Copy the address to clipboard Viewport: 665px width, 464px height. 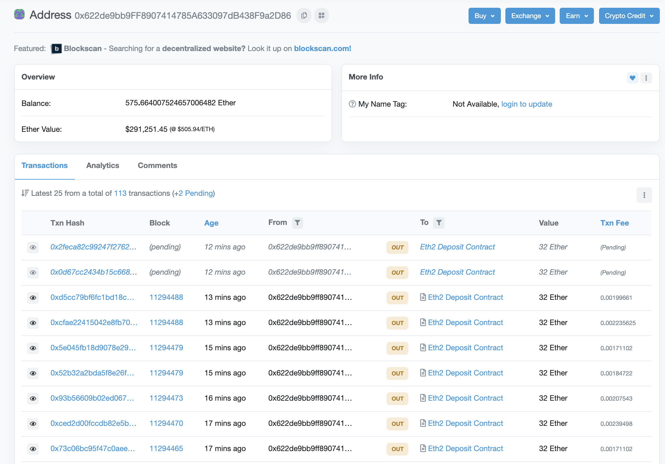pos(304,16)
